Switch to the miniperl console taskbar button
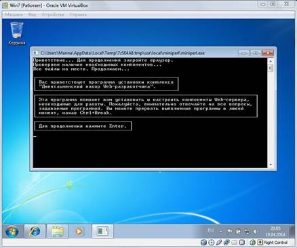 tap(102, 231)
